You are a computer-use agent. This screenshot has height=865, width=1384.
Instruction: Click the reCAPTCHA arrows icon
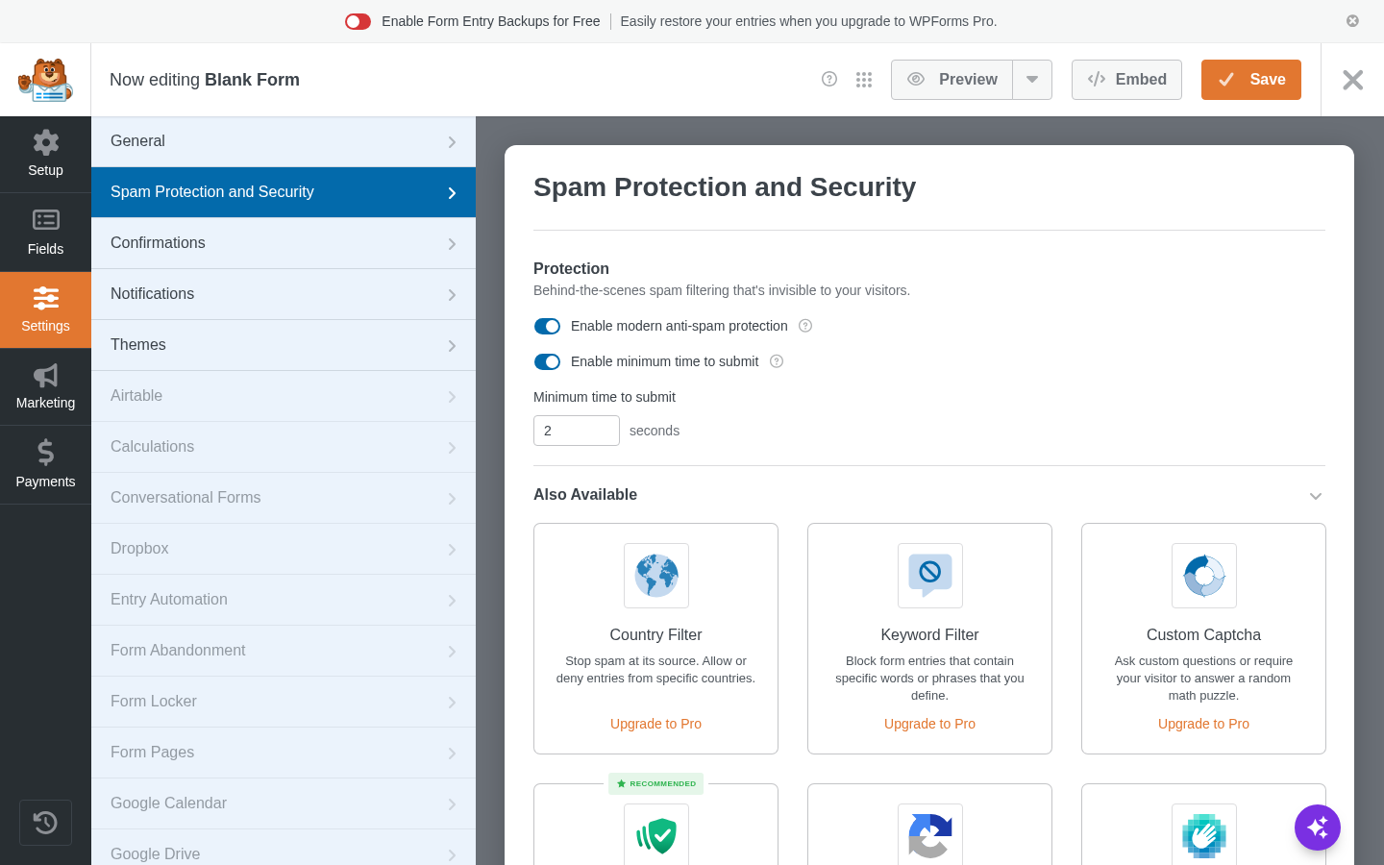tap(930, 834)
